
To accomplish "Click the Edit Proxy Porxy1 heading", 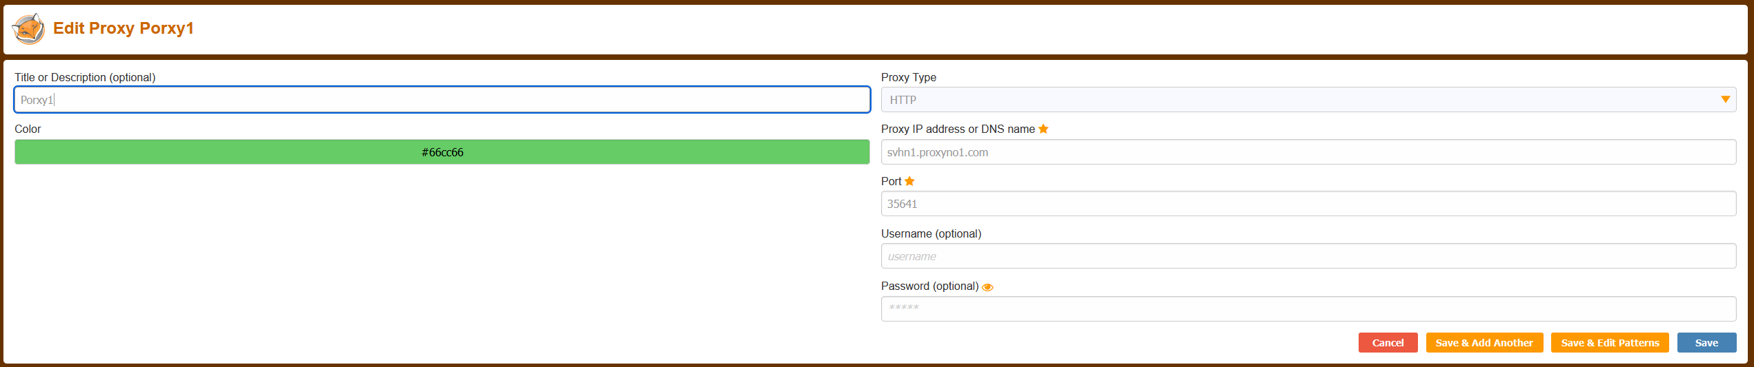I will pyautogui.click(x=124, y=28).
